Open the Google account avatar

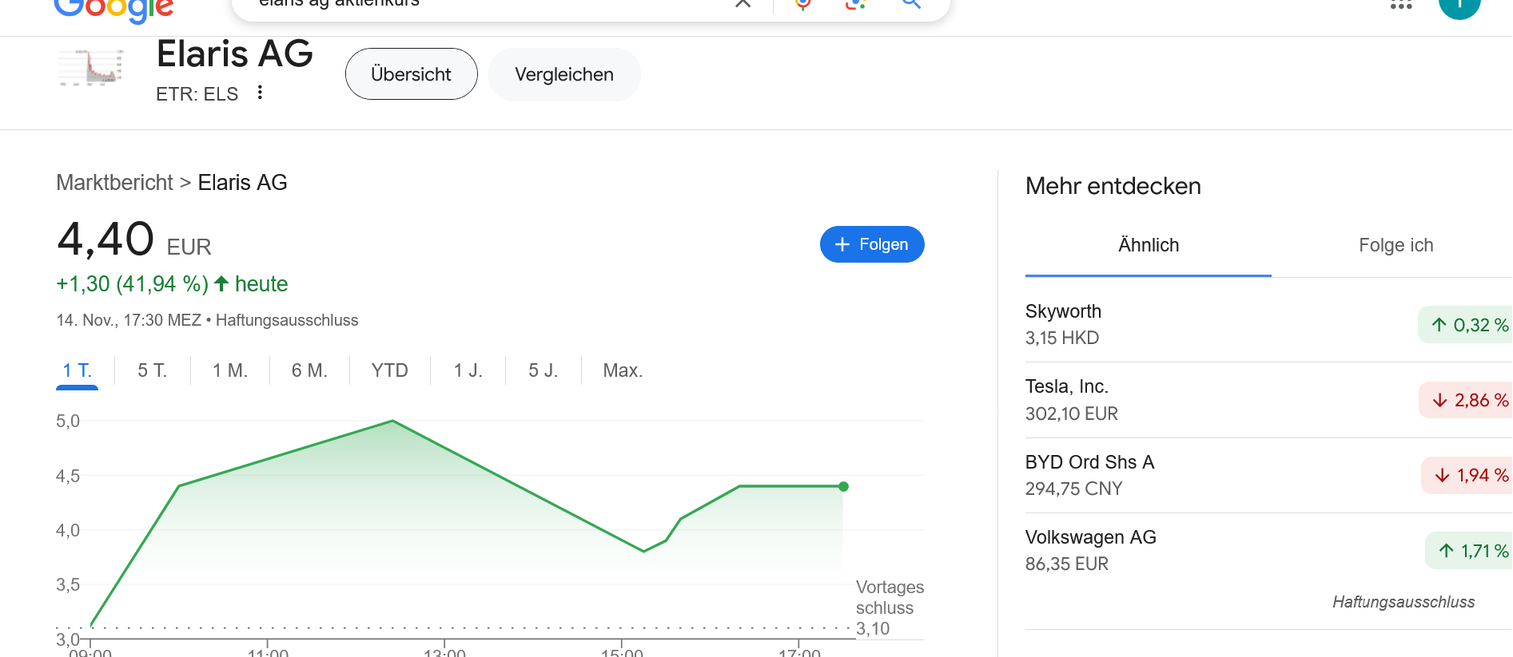click(x=1459, y=5)
